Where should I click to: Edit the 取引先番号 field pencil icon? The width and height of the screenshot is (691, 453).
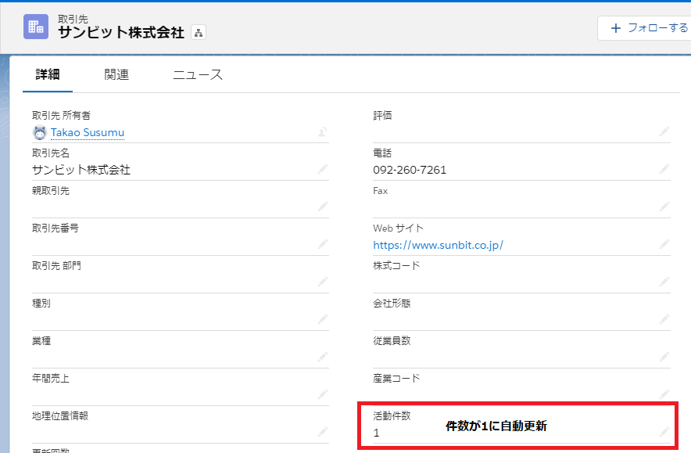click(x=323, y=244)
